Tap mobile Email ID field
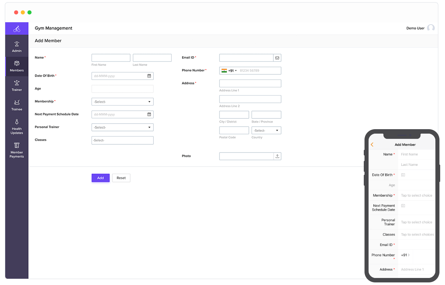 click(x=416, y=245)
